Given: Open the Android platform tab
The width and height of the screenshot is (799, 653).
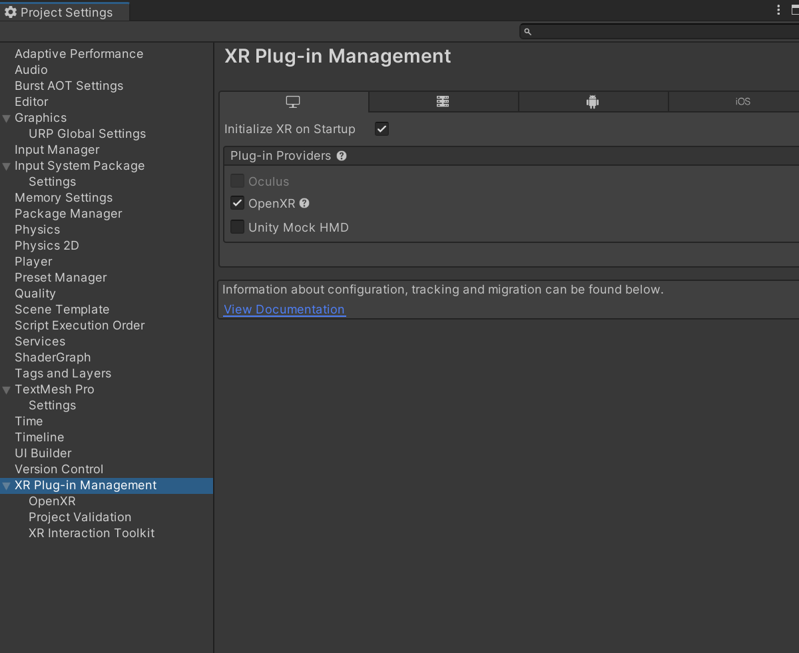Looking at the screenshot, I should pyautogui.click(x=593, y=102).
